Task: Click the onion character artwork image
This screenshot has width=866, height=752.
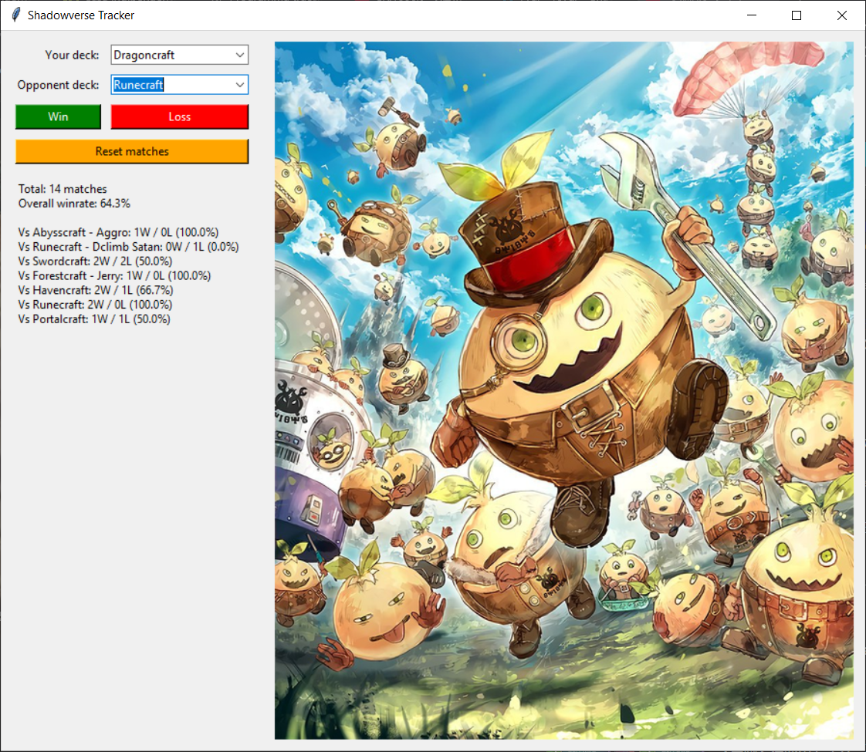Action: tap(564, 390)
